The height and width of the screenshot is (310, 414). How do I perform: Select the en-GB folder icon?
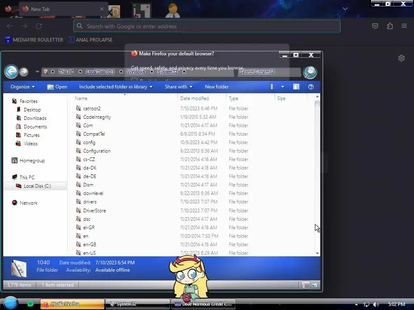coord(78,244)
